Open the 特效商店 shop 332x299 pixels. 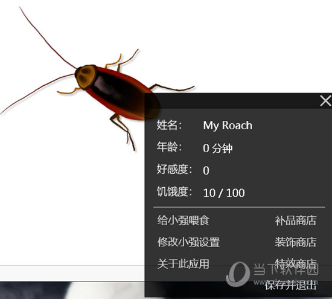[x=296, y=264]
